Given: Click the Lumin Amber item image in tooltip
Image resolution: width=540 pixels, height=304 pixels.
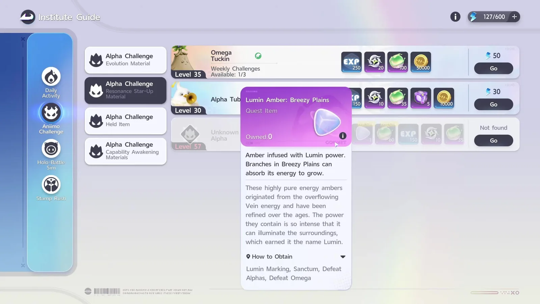Looking at the screenshot, I should pyautogui.click(x=327, y=122).
